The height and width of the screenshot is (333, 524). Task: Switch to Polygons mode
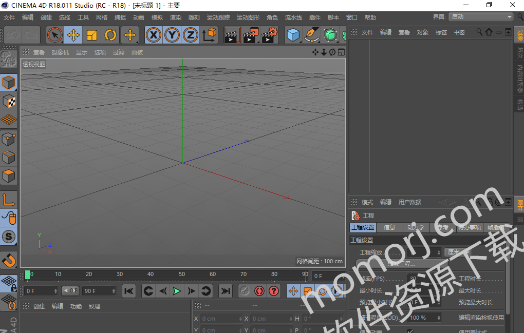[9, 176]
